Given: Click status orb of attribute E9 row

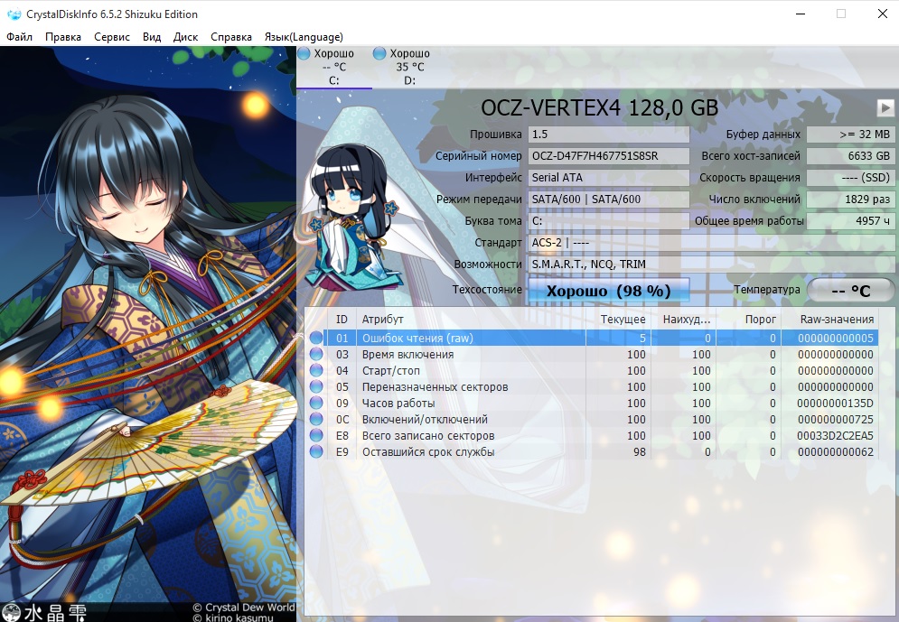Looking at the screenshot, I should 316,452.
